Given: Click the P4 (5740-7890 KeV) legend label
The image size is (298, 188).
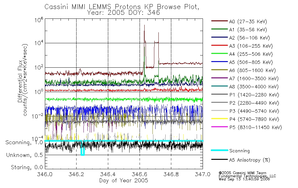Looking at the screenshot, I should 254,119.
